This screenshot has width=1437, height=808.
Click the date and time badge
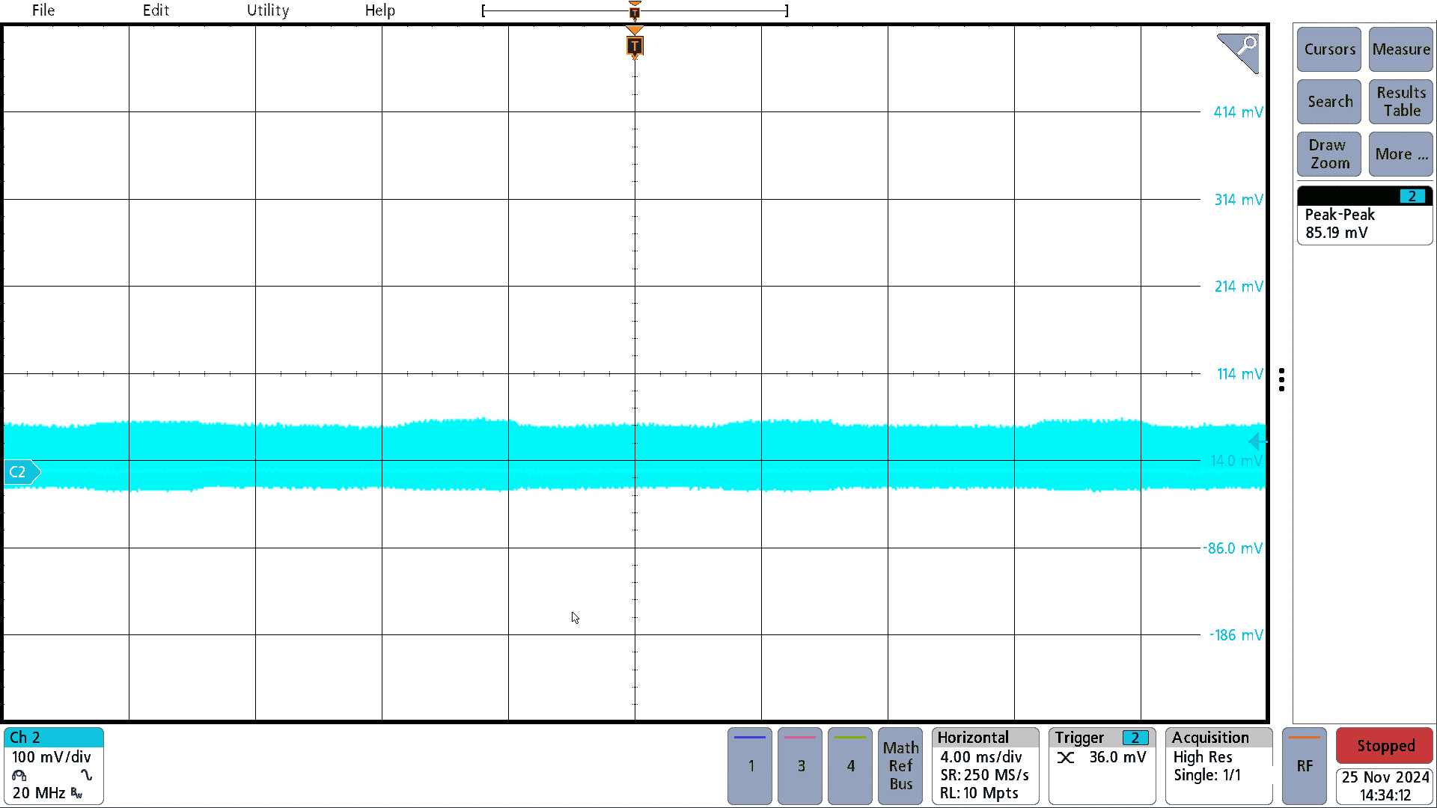pyautogui.click(x=1385, y=786)
